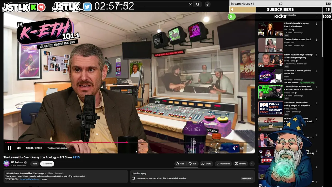Screen dimensions: 332x187
Task: Click the SUBSCRIBERS goal progress bar
Action: click(280, 10)
